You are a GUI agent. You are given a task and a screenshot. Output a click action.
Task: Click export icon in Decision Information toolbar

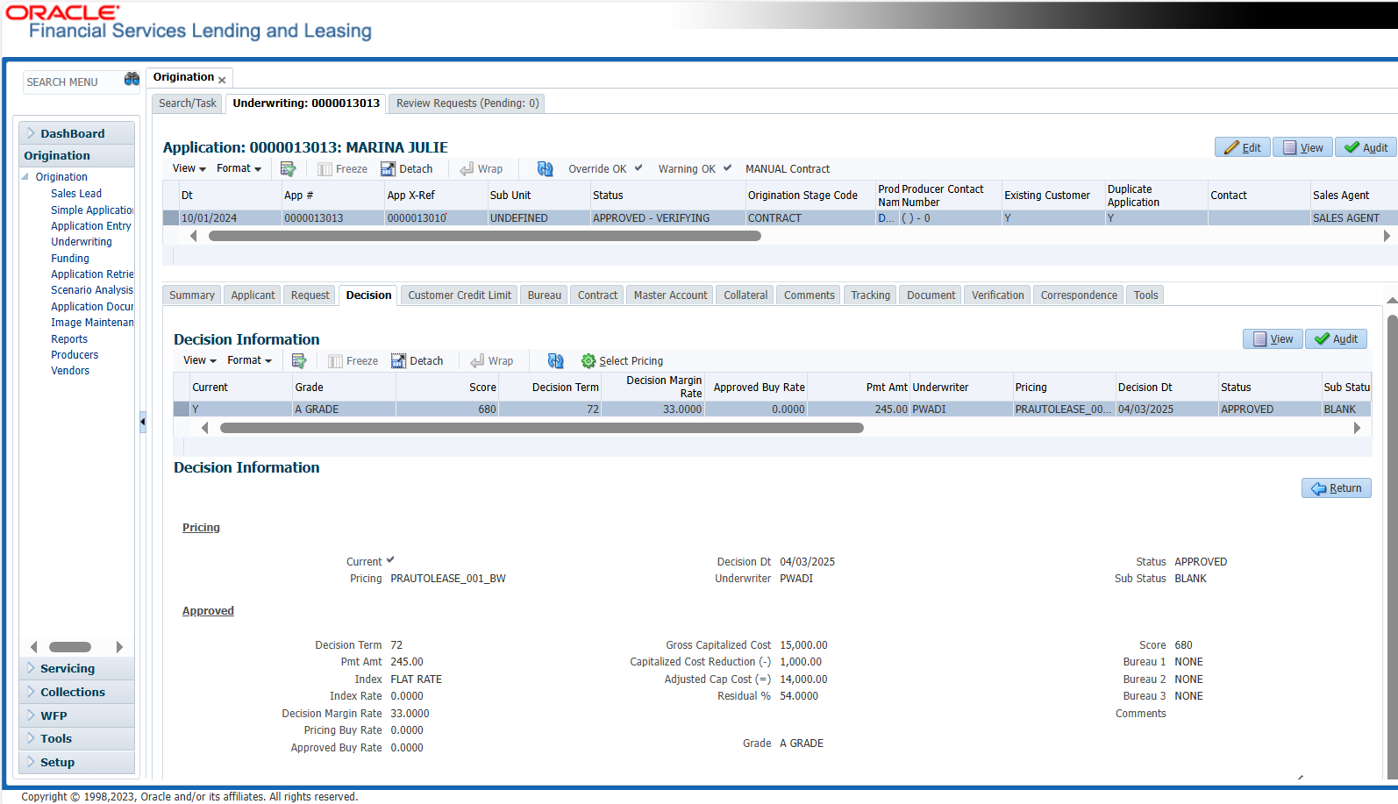pyautogui.click(x=298, y=360)
